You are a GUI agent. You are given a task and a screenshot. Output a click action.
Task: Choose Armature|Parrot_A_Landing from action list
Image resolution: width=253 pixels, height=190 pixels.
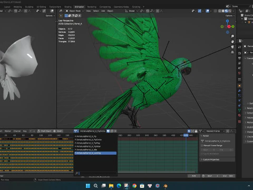(x=95, y=153)
